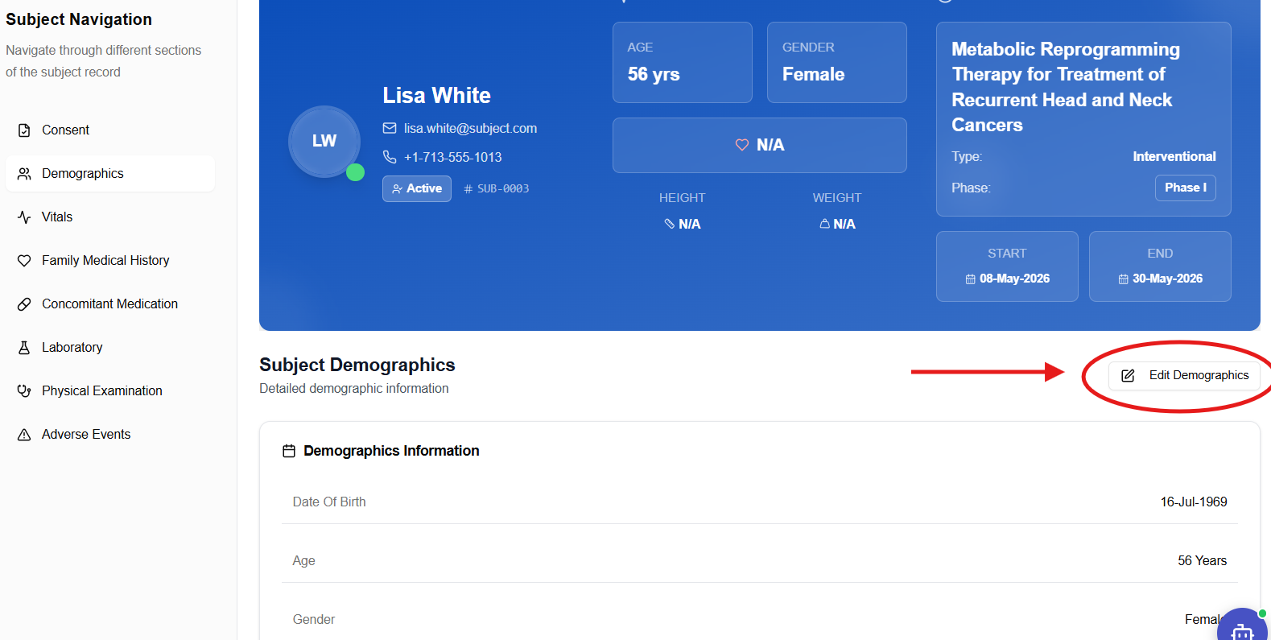Click the Age value 56 Years
Viewport: 1271px width, 640px height.
click(x=1203, y=560)
